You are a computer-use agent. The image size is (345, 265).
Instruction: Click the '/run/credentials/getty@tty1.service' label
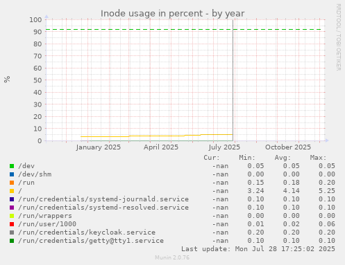point(91,241)
